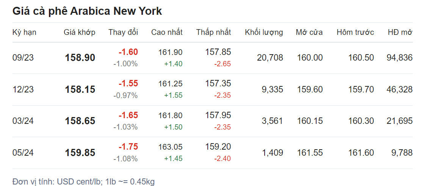
Task: Click the 159.85 matched price
Action: tap(80, 153)
